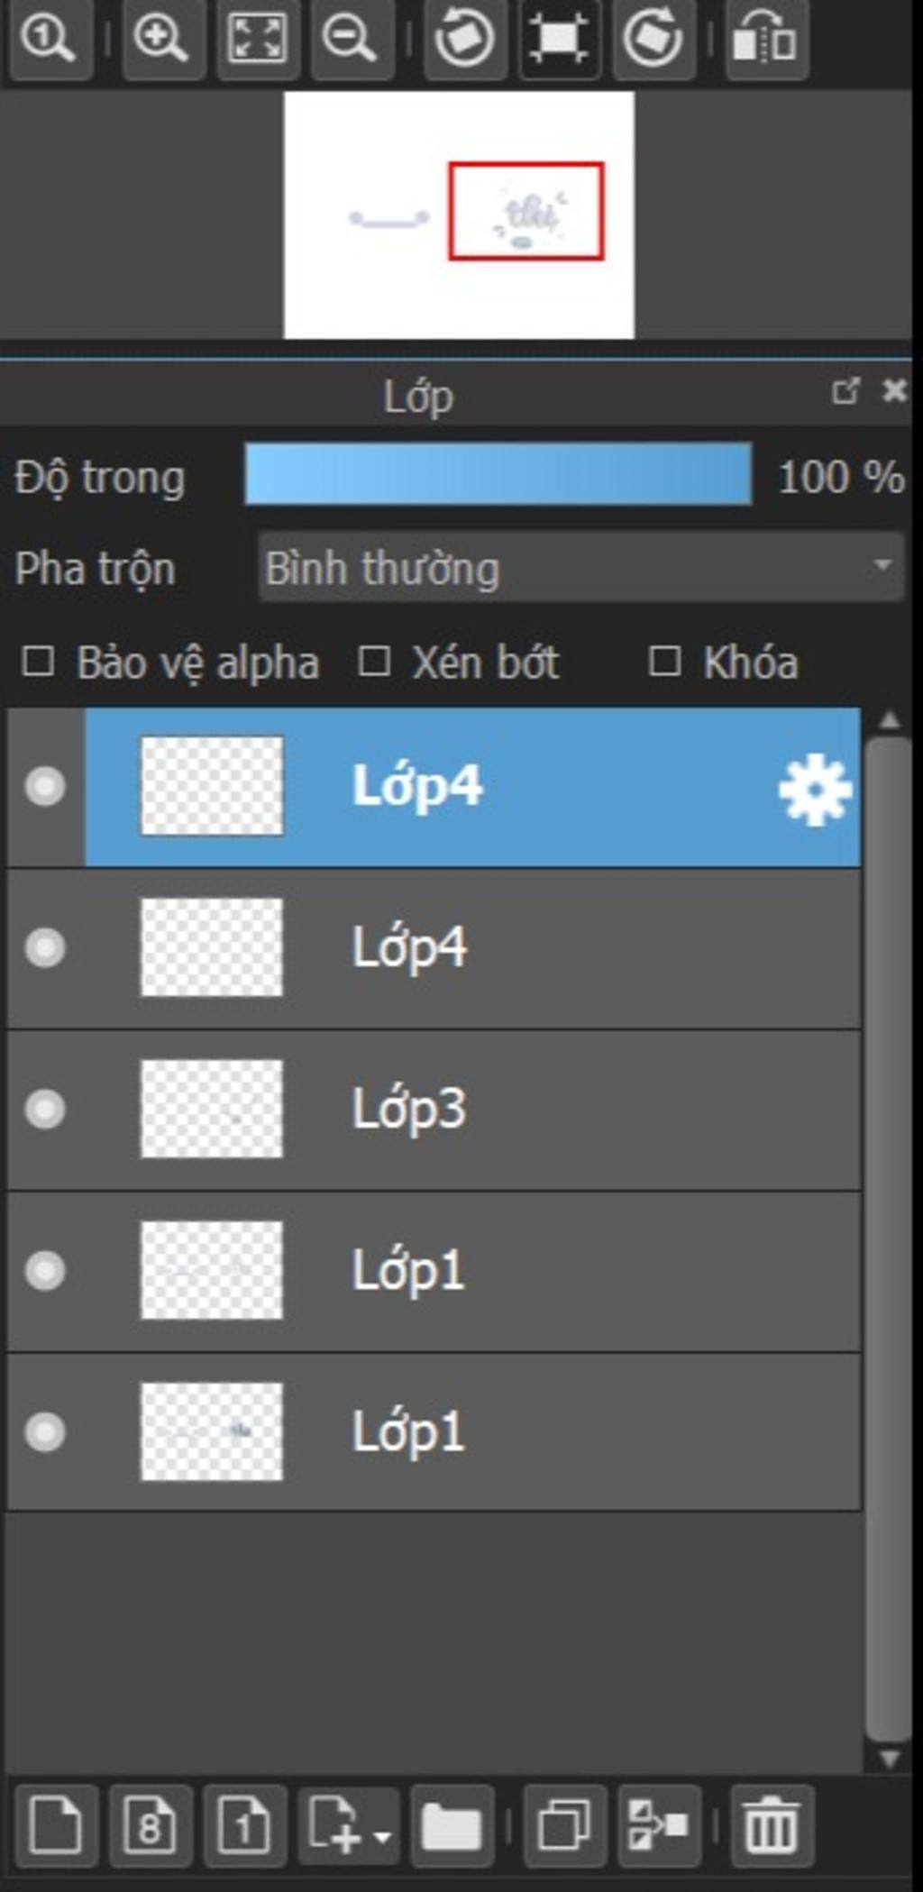The image size is (923, 1892).
Task: Enable Bảo vệ alpha checkbox
Action: (38, 661)
